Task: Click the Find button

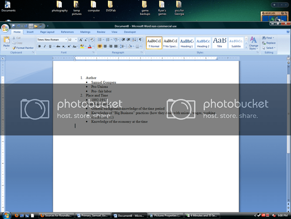Action: tap(268, 38)
